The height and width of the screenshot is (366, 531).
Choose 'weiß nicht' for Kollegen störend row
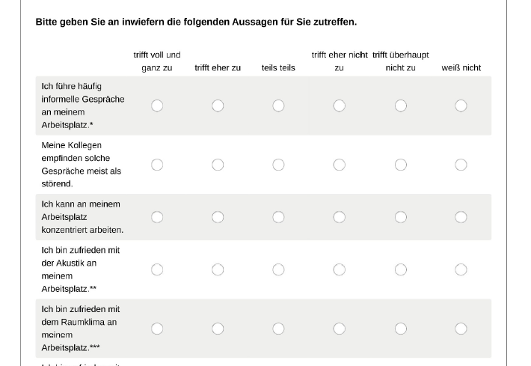(461, 165)
